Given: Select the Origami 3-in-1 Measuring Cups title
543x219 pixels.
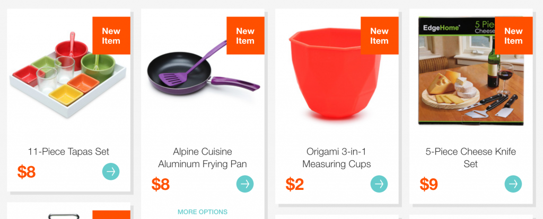Looking at the screenshot, I should click(x=337, y=158).
